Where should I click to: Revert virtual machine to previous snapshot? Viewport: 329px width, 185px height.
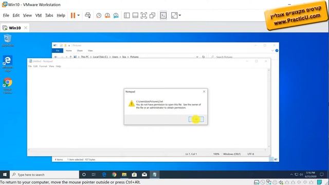(107, 15)
